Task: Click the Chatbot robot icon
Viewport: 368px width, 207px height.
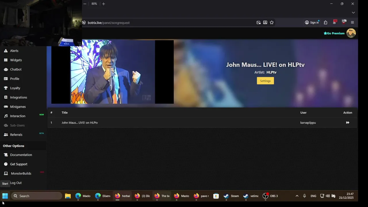Action: pyautogui.click(x=6, y=69)
